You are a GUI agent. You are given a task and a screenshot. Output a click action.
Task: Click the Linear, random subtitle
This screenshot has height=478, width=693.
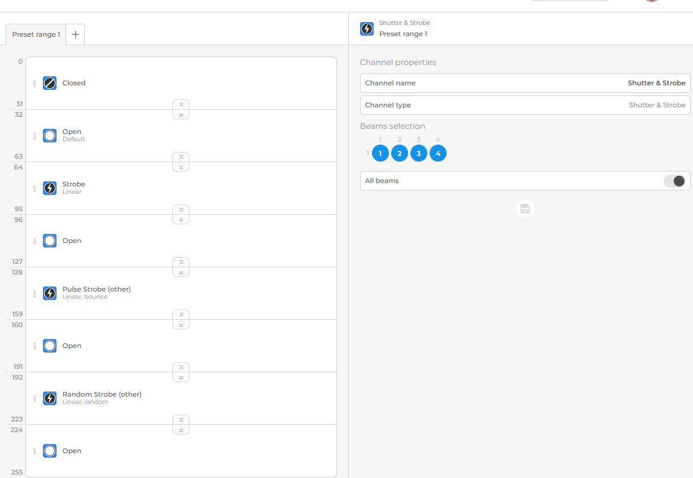tap(85, 402)
